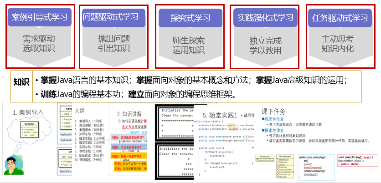
Task: Open the void main(String[] args) code box
Action: click(358, 161)
